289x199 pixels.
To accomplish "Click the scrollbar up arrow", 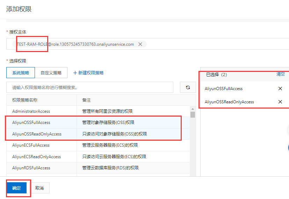I will (193, 109).
